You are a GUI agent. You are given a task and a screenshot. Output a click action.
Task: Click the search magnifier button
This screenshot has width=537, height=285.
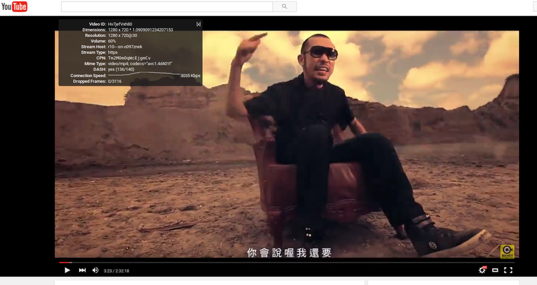pos(284,7)
